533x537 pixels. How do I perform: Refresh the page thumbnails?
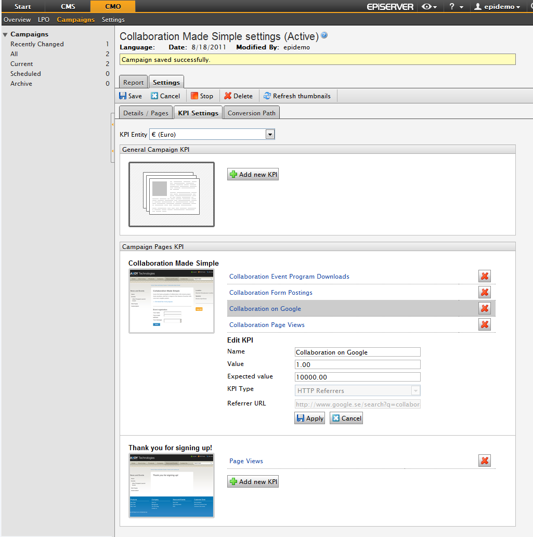coord(297,96)
